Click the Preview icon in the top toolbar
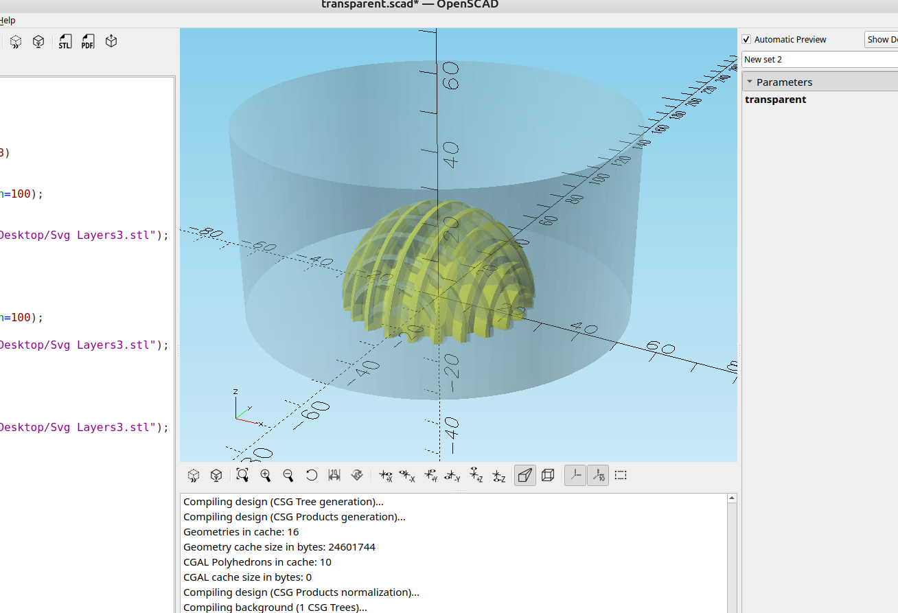Screen dimensions: 898x613 point(15,41)
